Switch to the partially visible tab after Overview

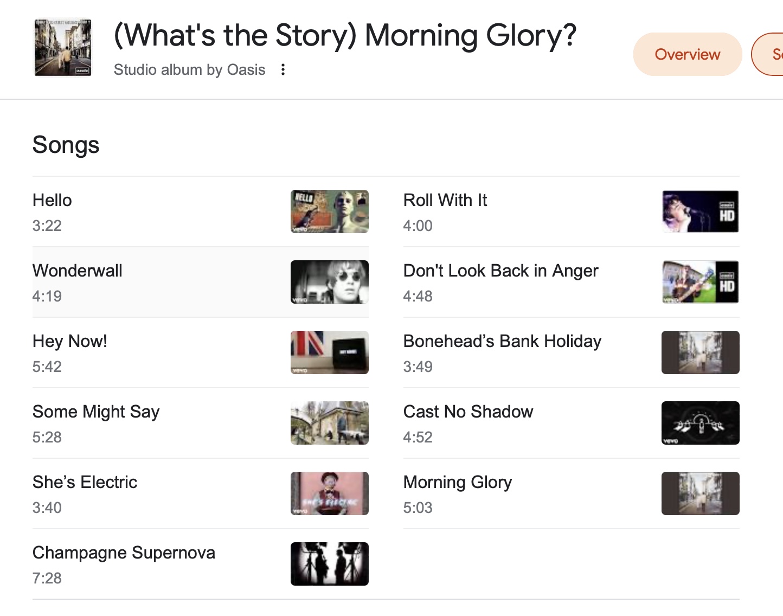coord(768,54)
